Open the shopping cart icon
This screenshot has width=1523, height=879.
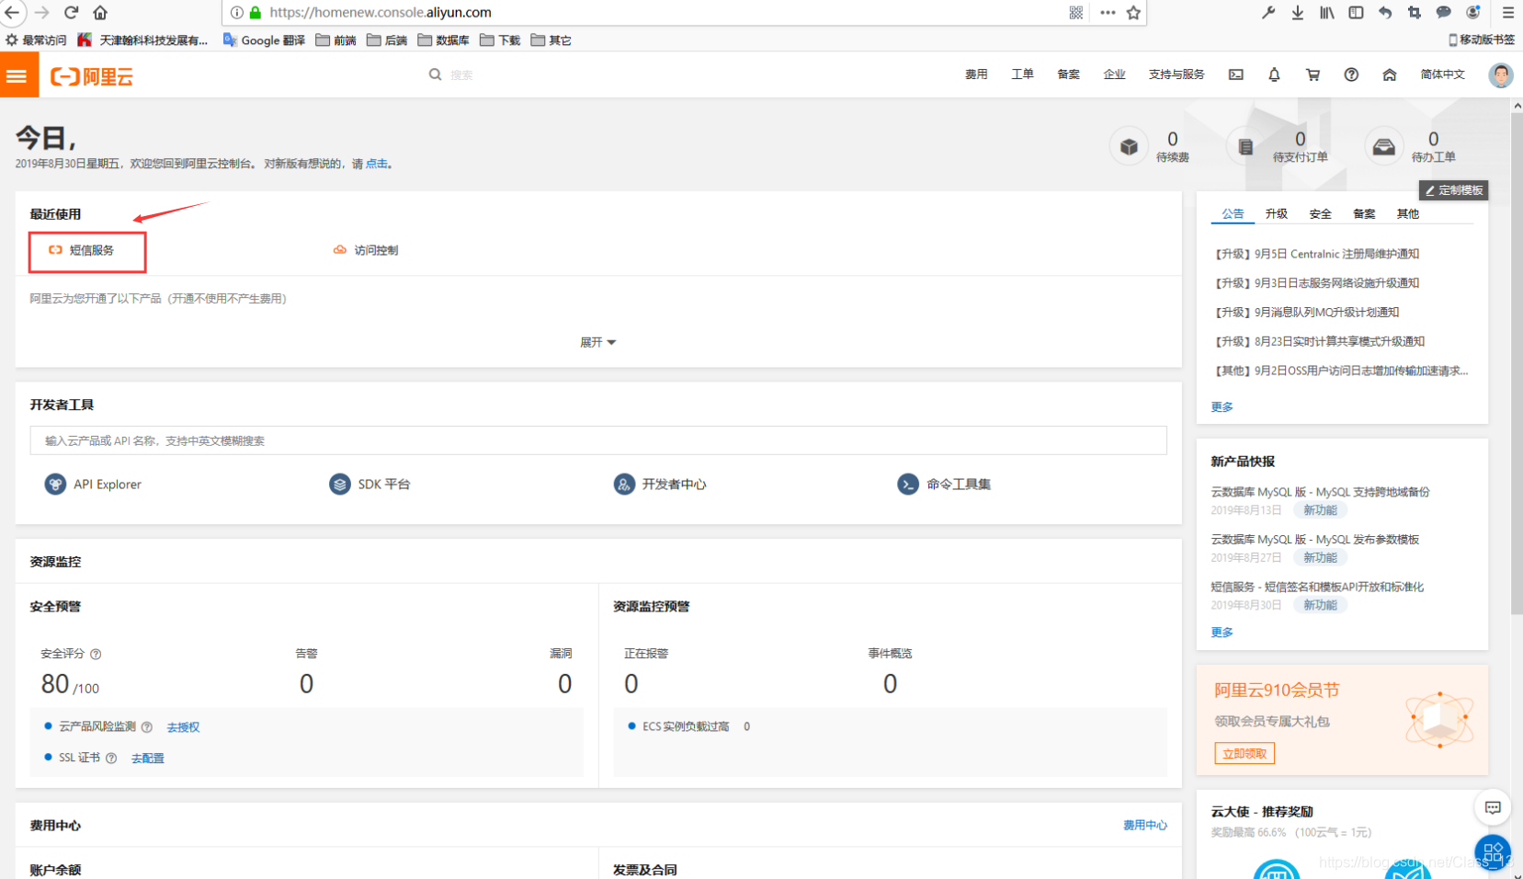point(1313,74)
